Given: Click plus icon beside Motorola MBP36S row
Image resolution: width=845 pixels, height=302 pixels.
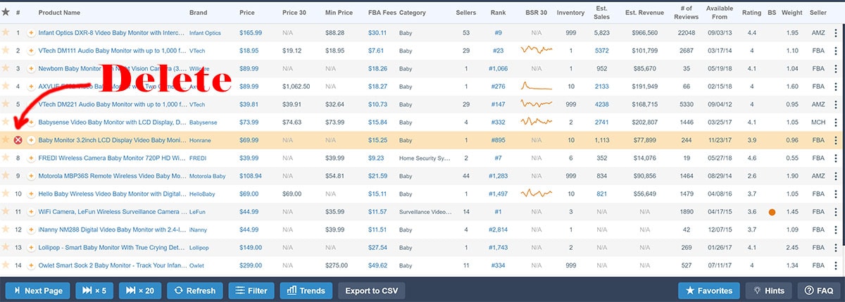Looking at the screenshot, I should (x=31, y=176).
